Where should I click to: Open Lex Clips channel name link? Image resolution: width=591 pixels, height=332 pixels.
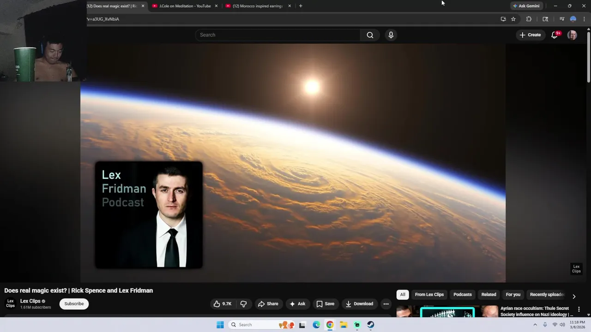(x=30, y=301)
